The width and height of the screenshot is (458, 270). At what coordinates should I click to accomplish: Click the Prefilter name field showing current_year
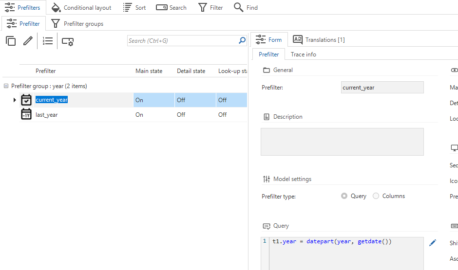pos(382,88)
